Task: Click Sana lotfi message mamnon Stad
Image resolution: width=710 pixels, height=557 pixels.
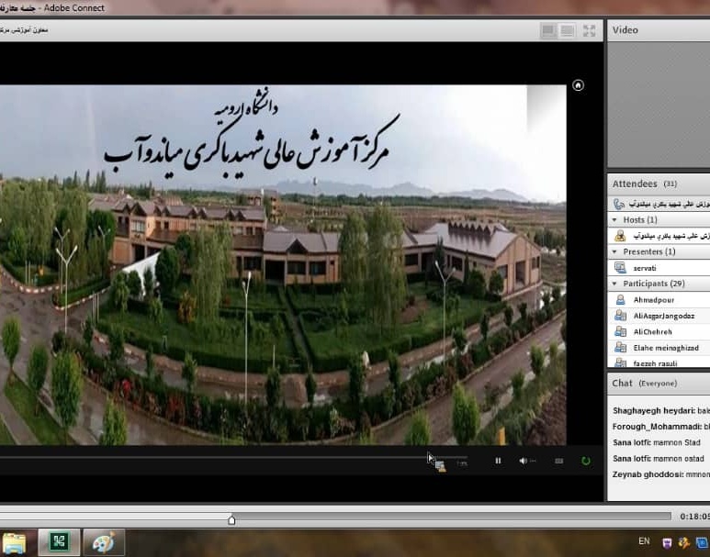Action: [x=657, y=442]
